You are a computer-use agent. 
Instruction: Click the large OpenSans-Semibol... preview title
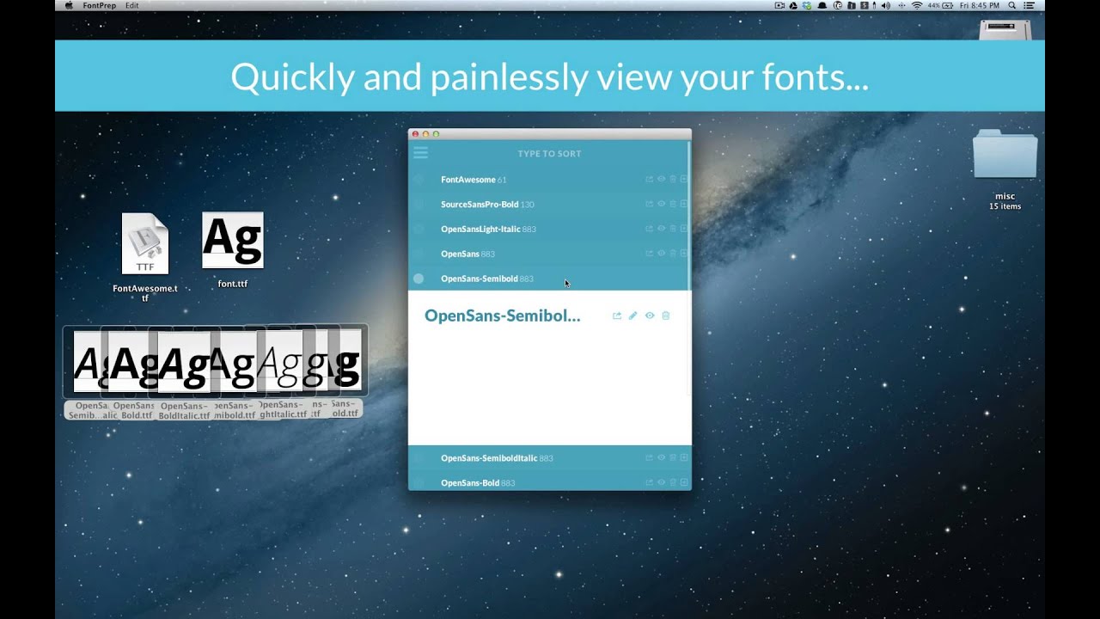(x=503, y=316)
